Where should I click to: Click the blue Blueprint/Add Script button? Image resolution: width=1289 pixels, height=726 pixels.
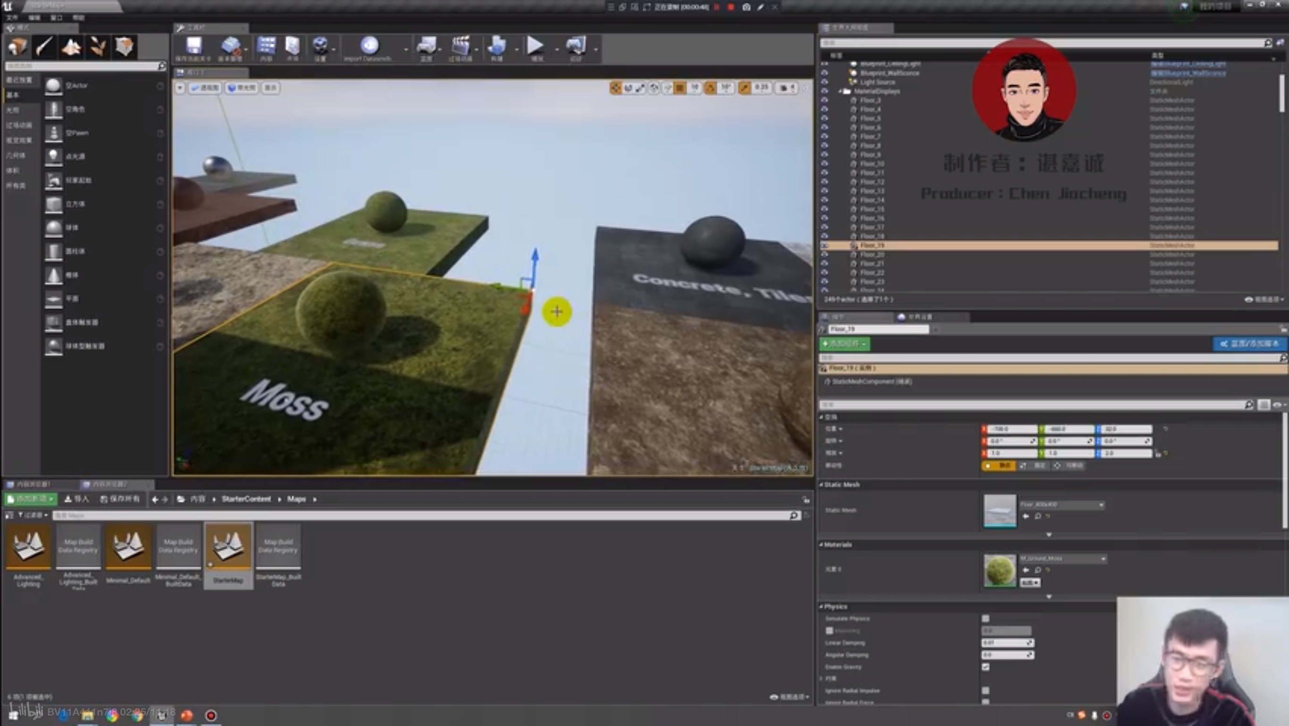pyautogui.click(x=1249, y=344)
